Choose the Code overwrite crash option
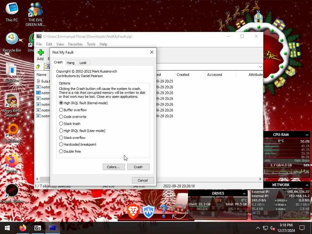Viewport: 312px width, 234px height. (x=73, y=117)
